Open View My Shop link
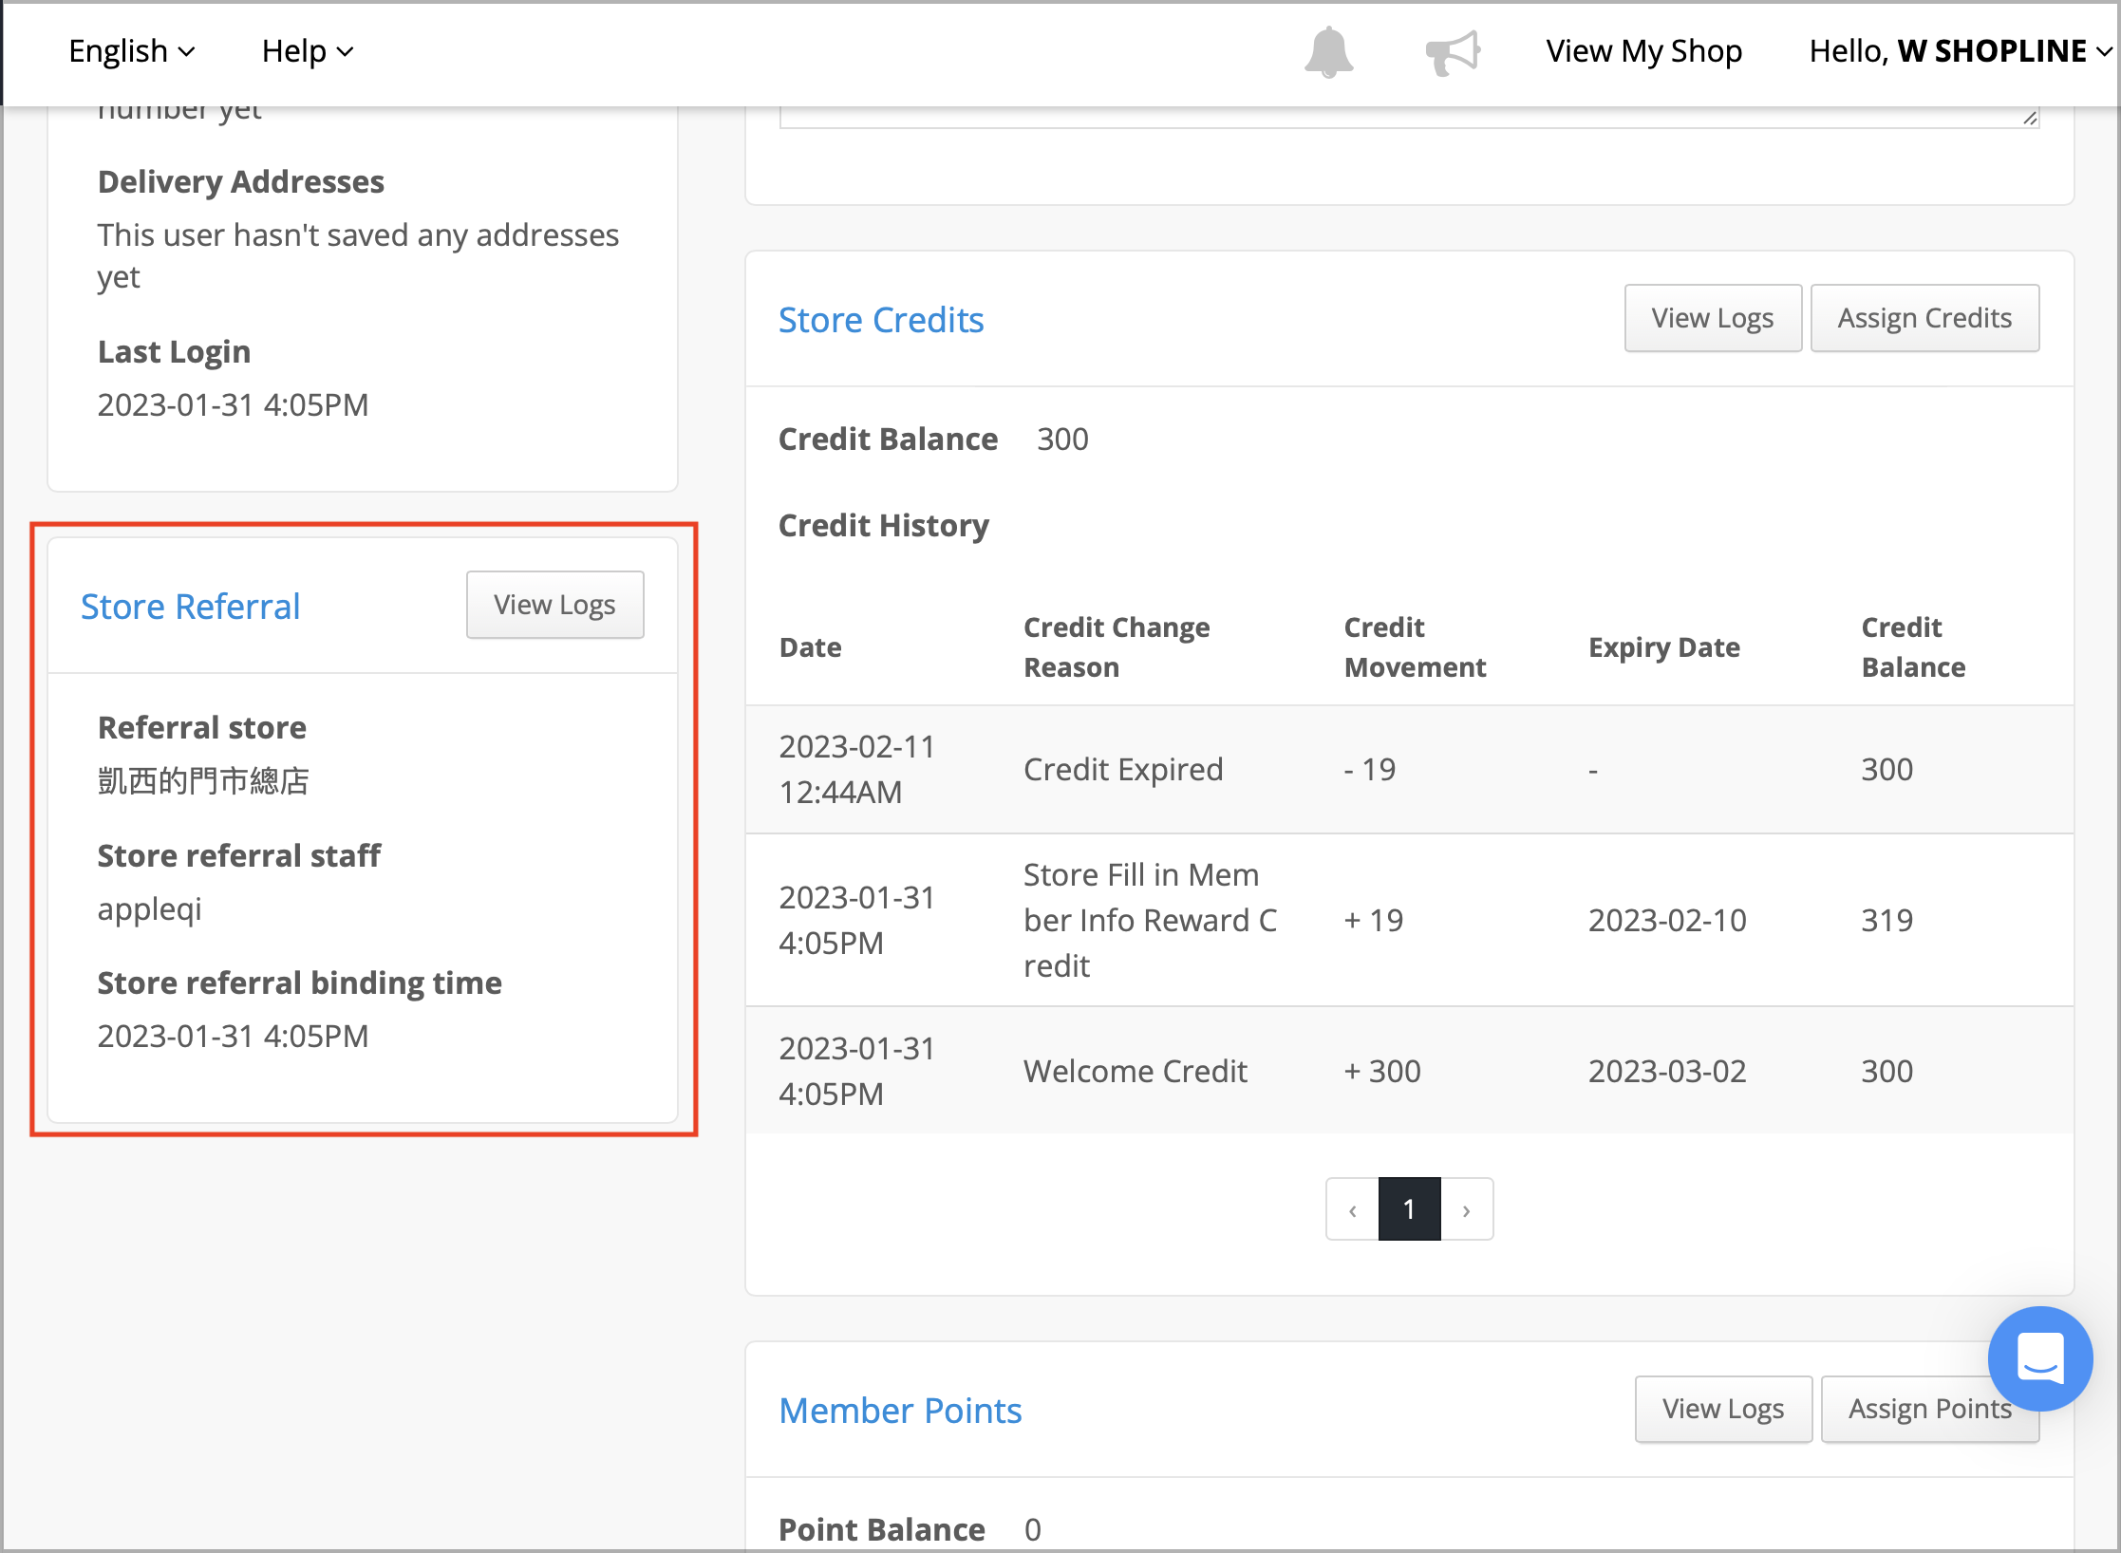This screenshot has height=1553, width=2121. pos(1643,51)
